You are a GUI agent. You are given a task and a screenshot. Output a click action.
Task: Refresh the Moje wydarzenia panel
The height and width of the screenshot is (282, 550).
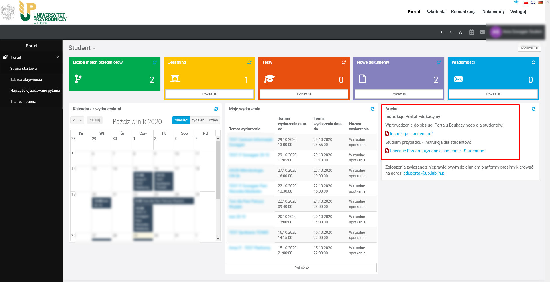(x=372, y=109)
